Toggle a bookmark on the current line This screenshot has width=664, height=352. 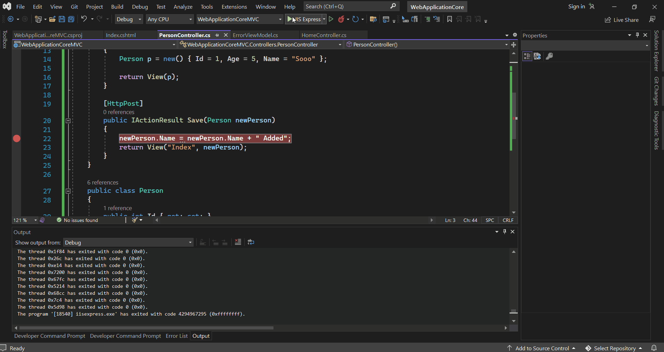point(449,19)
